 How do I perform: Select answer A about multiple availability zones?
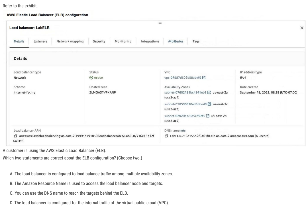[x=91, y=174]
